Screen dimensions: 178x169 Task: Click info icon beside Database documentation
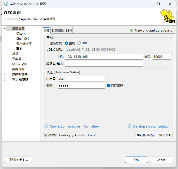click(x=130, y=126)
